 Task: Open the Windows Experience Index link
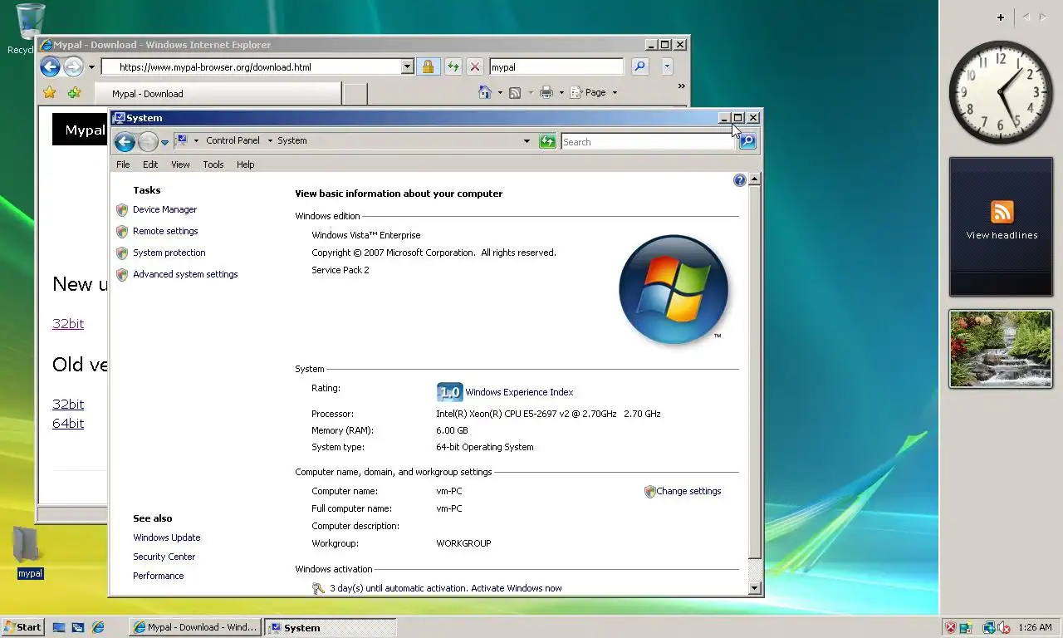pos(519,392)
